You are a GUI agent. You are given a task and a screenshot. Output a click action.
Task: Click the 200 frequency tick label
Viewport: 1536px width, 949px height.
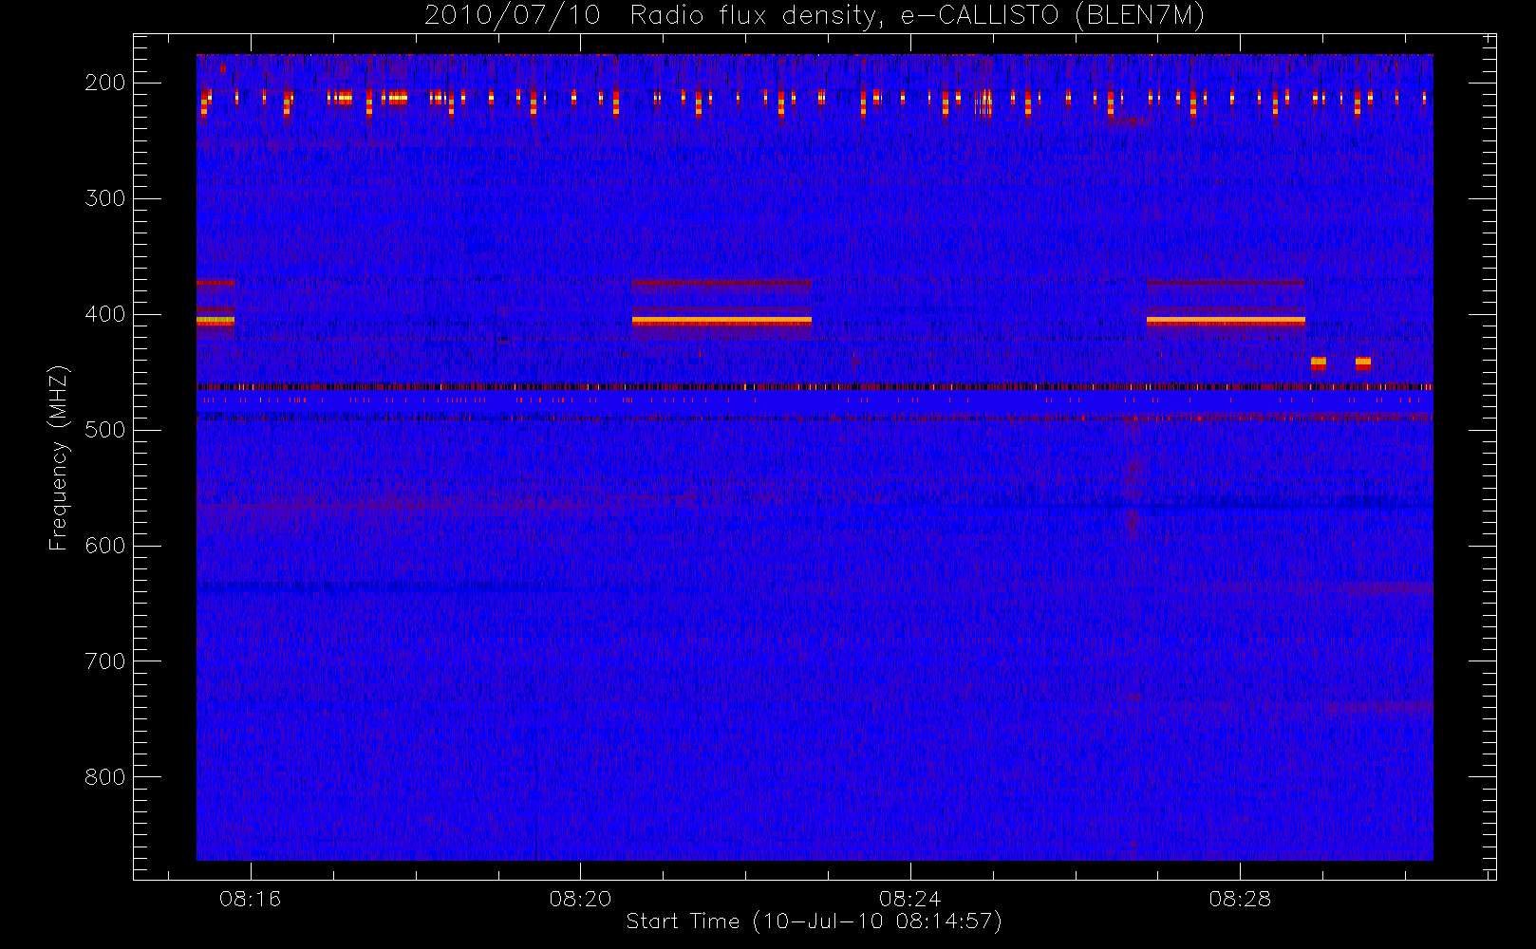tap(105, 83)
